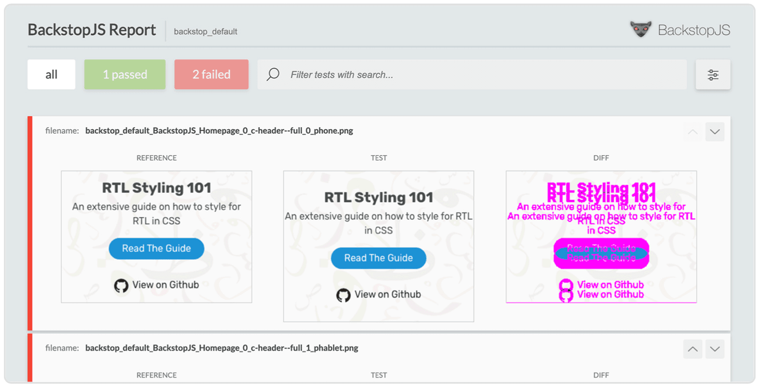Image resolution: width=760 pixels, height=388 pixels.
Task: Filter by '1 passed' tests
Action: point(125,75)
